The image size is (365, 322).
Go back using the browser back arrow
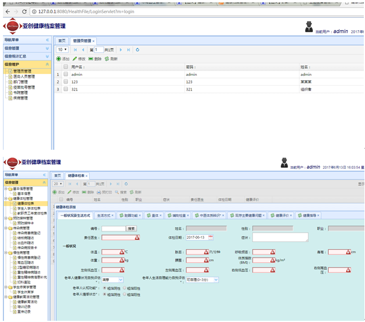(5, 11)
